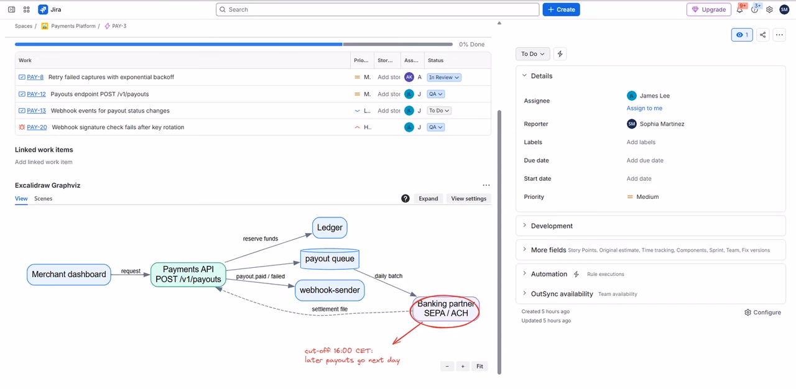Screen dimensions: 796x389
Task: Expand the More fields section
Action: tap(524, 250)
